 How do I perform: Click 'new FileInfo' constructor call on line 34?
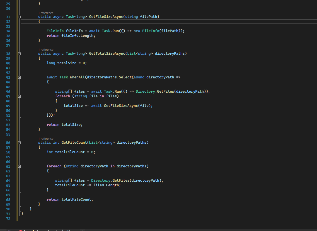(146, 31)
